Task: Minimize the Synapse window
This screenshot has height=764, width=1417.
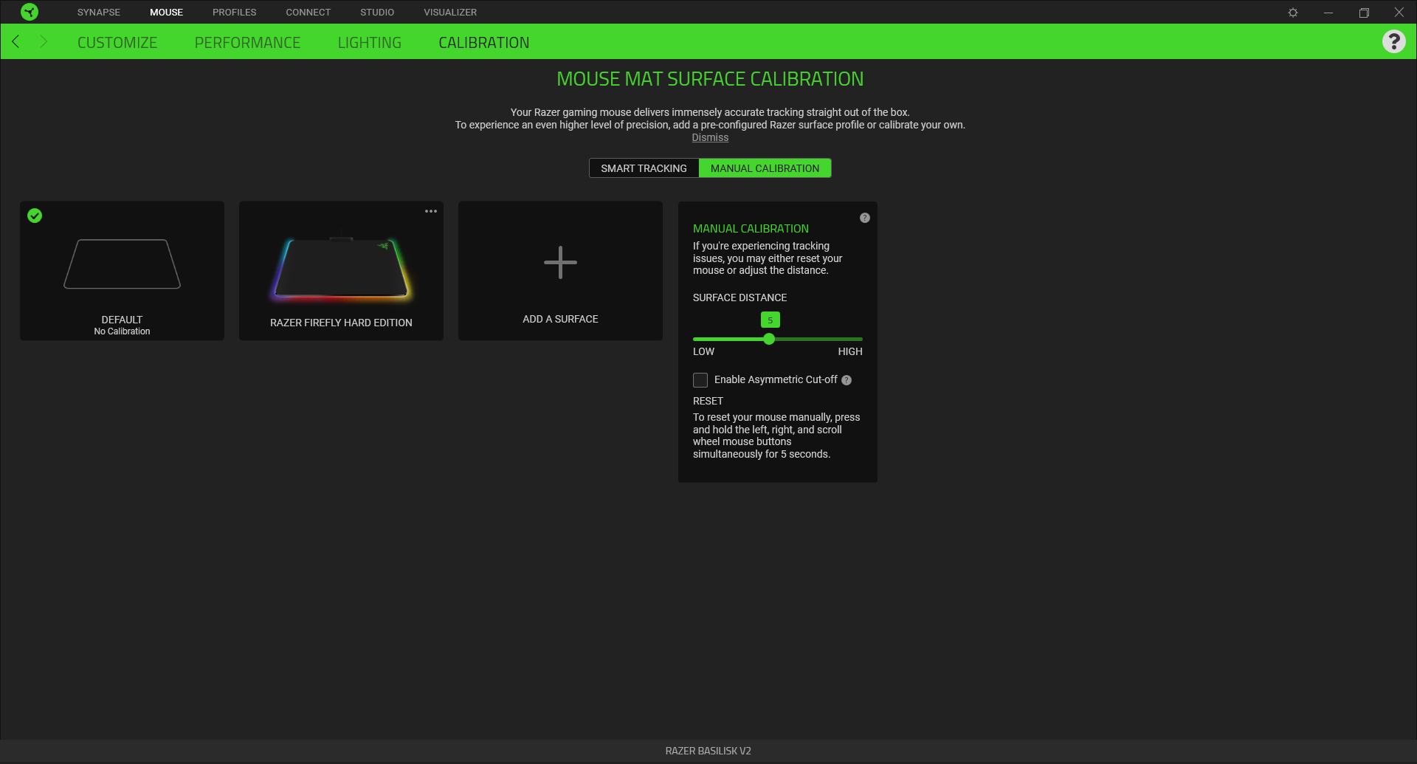Action: [1328, 13]
